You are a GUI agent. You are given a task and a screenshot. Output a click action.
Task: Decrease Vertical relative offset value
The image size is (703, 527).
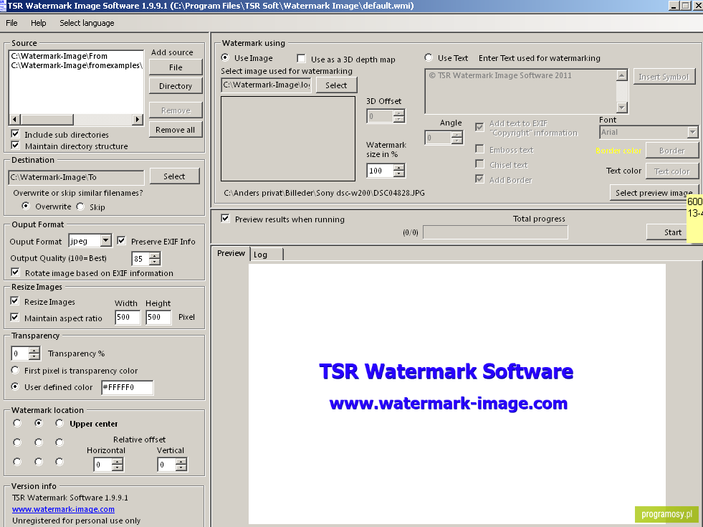click(181, 467)
